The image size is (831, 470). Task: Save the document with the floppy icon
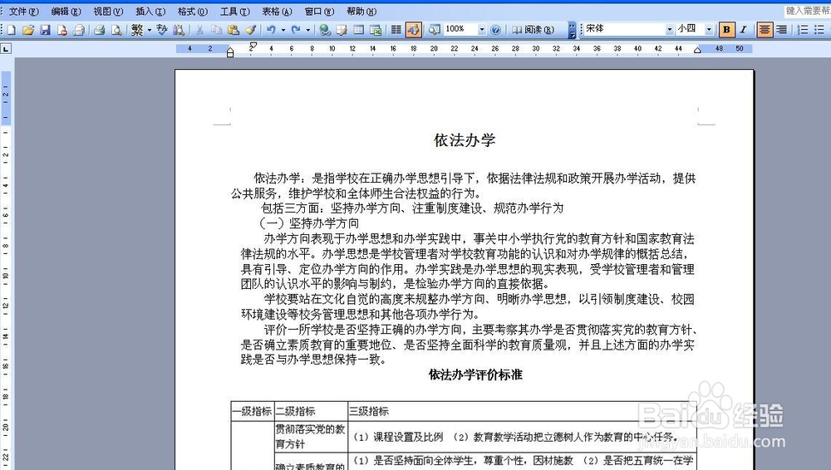click(x=45, y=30)
